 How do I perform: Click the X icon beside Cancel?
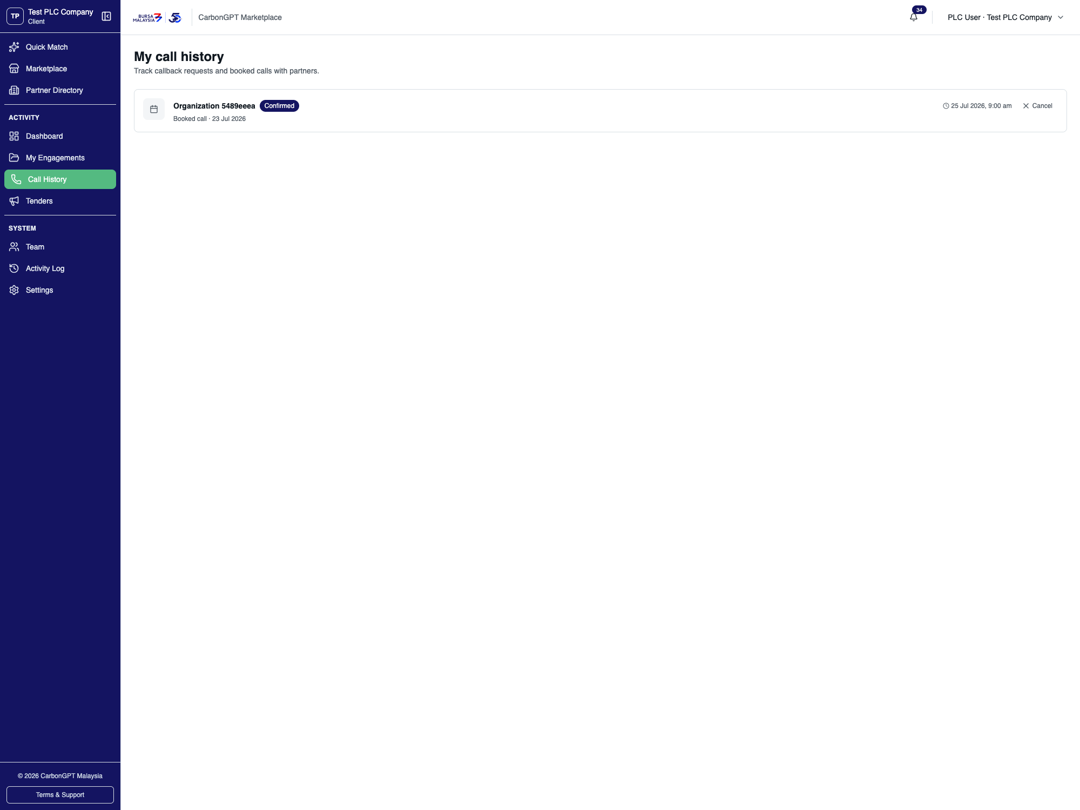pos(1026,106)
